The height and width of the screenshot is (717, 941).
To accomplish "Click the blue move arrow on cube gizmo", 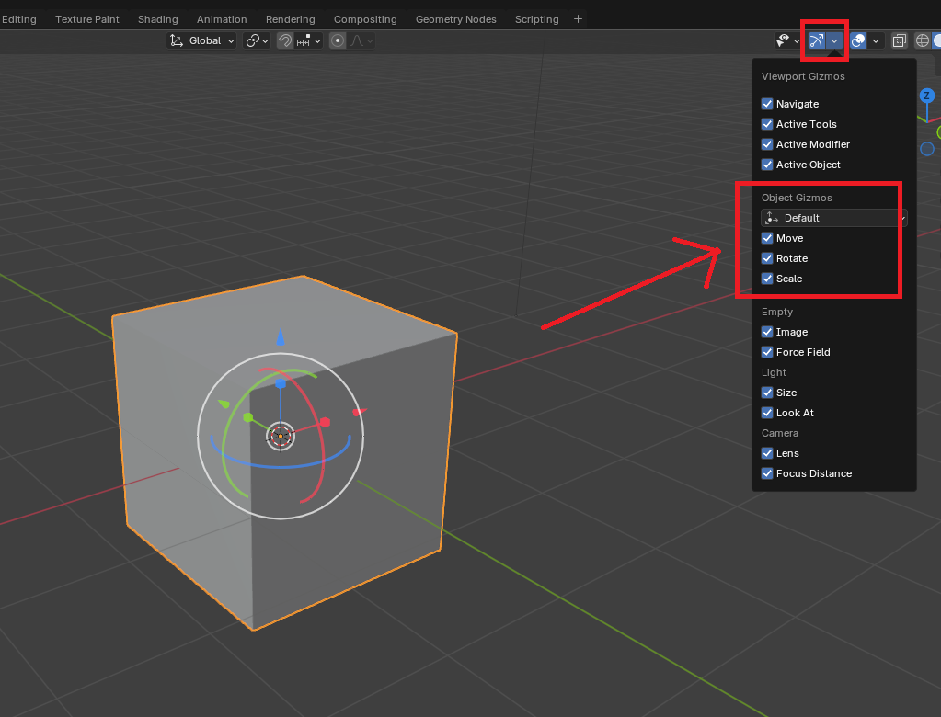I will pyautogui.click(x=281, y=337).
